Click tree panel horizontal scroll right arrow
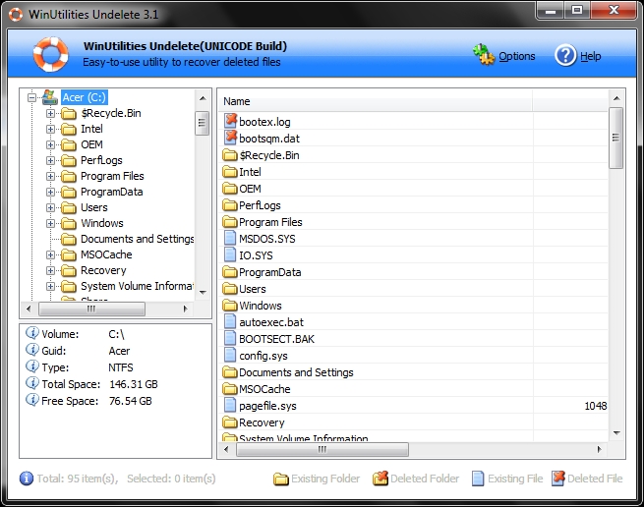 (185, 309)
